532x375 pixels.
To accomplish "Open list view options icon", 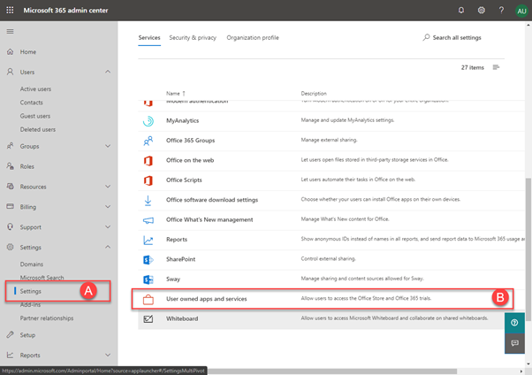I will (x=496, y=67).
